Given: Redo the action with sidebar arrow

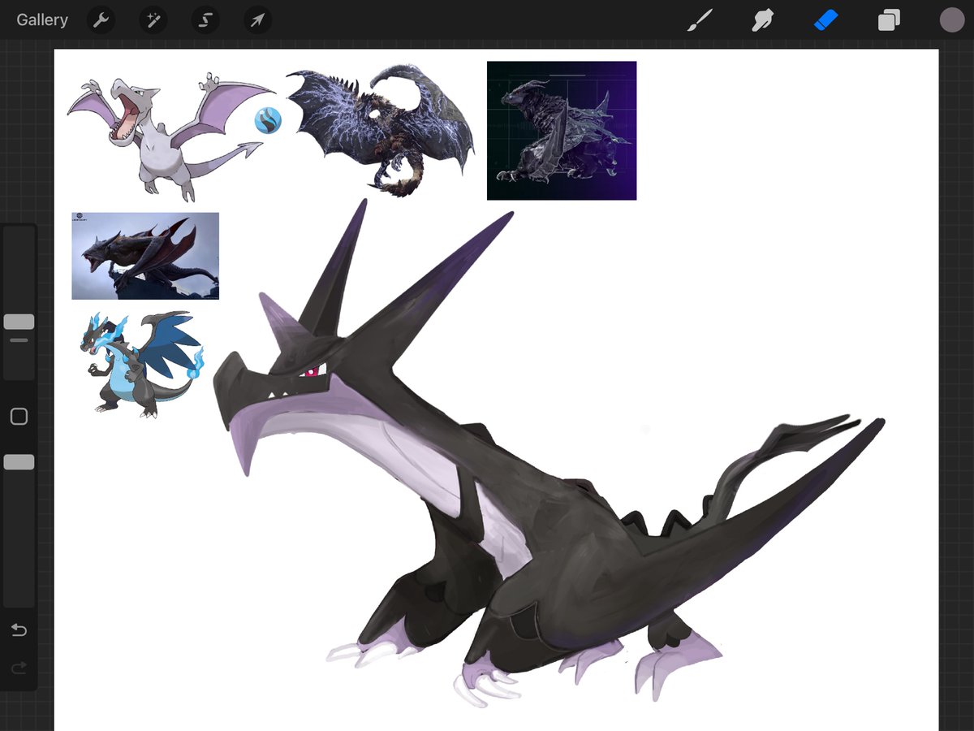Looking at the screenshot, I should click(x=19, y=668).
